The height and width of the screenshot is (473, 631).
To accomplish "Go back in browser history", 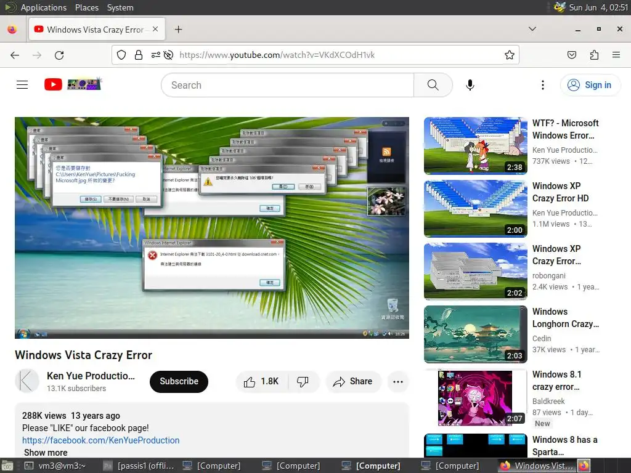I will (15, 55).
